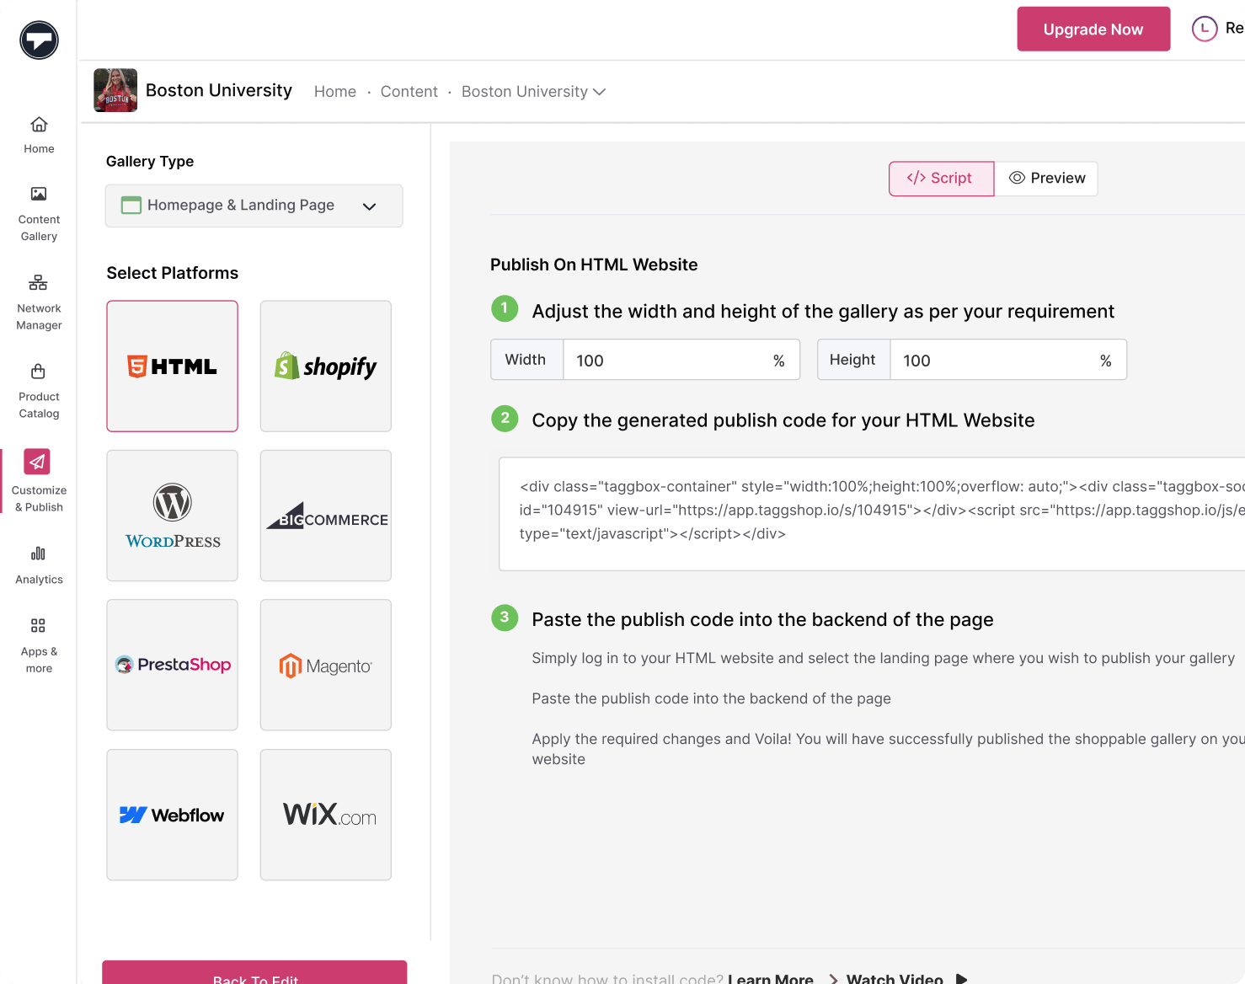Choose the BigCommerce platform card
This screenshot has height=984, width=1245.
(x=326, y=516)
